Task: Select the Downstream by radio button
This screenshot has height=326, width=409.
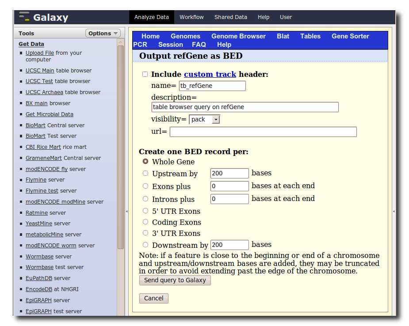Action: point(145,245)
